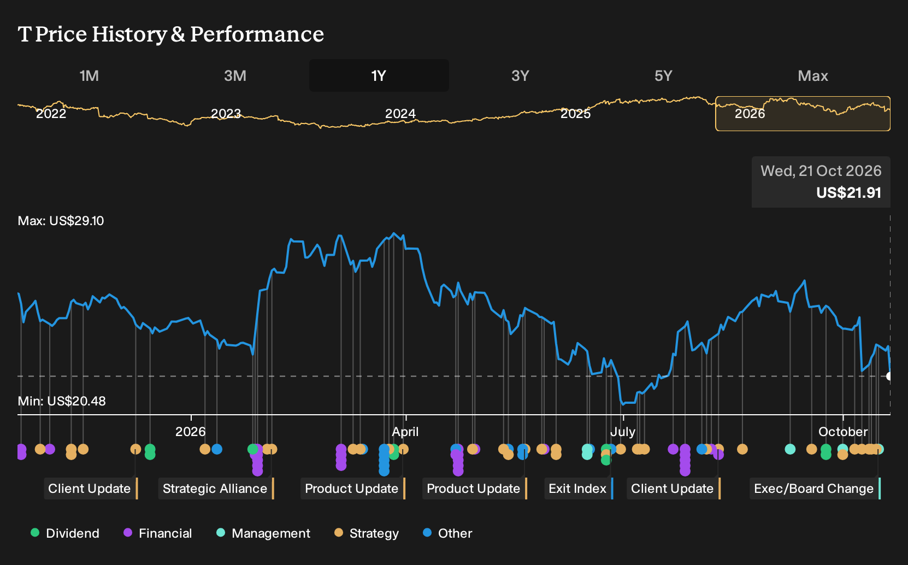Open the Product Update label under April

pyautogui.click(x=352, y=489)
